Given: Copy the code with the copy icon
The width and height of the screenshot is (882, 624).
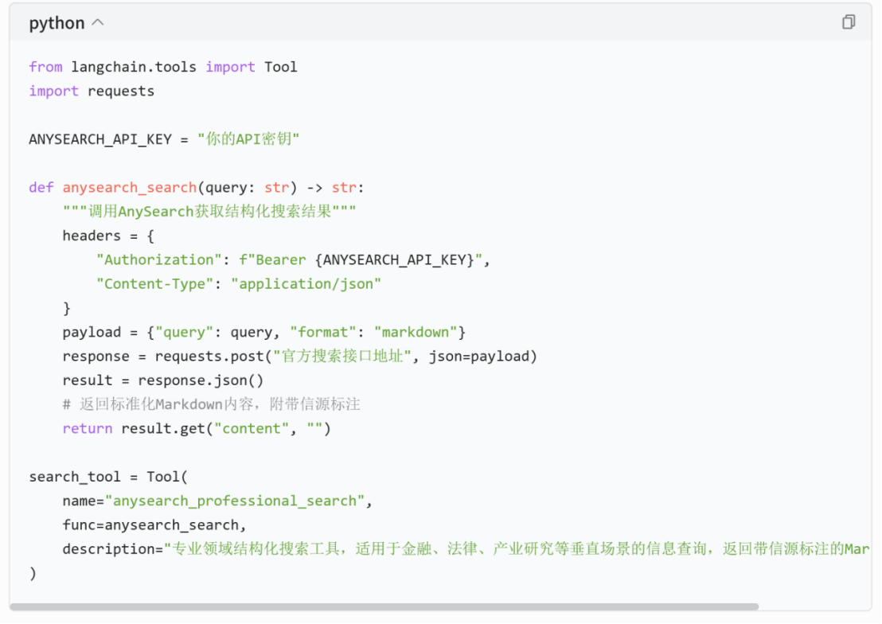Looking at the screenshot, I should 849,22.
